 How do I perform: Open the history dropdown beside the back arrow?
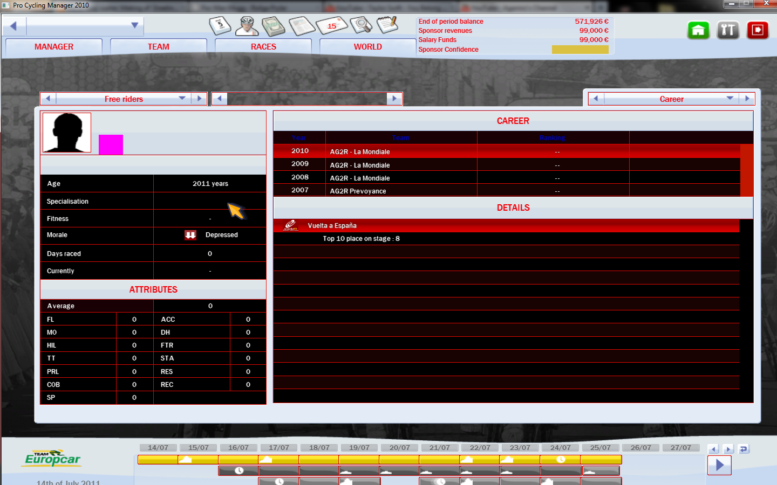pyautogui.click(x=135, y=25)
